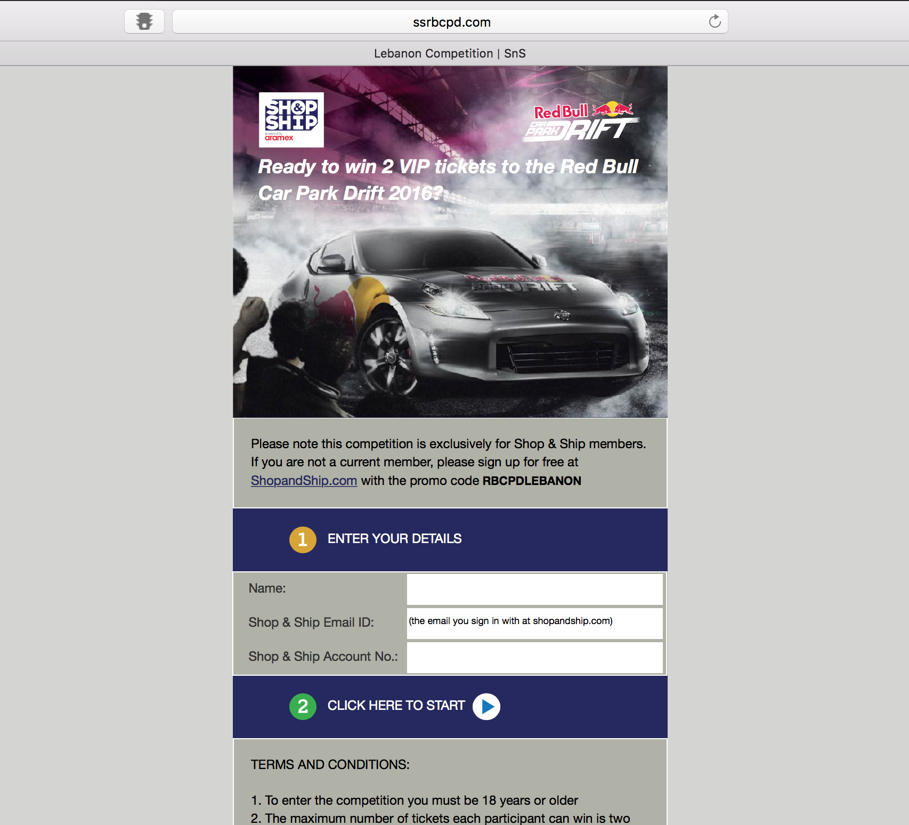The height and width of the screenshot is (825, 909).
Task: Click the 'maximum number of tickets' term
Action: tap(441, 818)
